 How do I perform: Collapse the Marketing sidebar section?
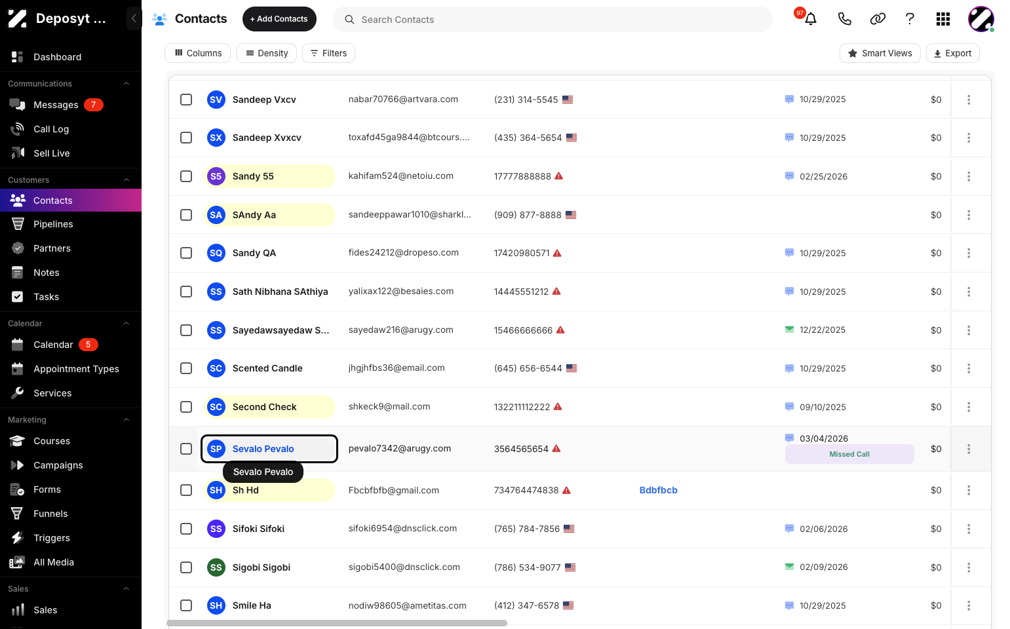tap(126, 420)
